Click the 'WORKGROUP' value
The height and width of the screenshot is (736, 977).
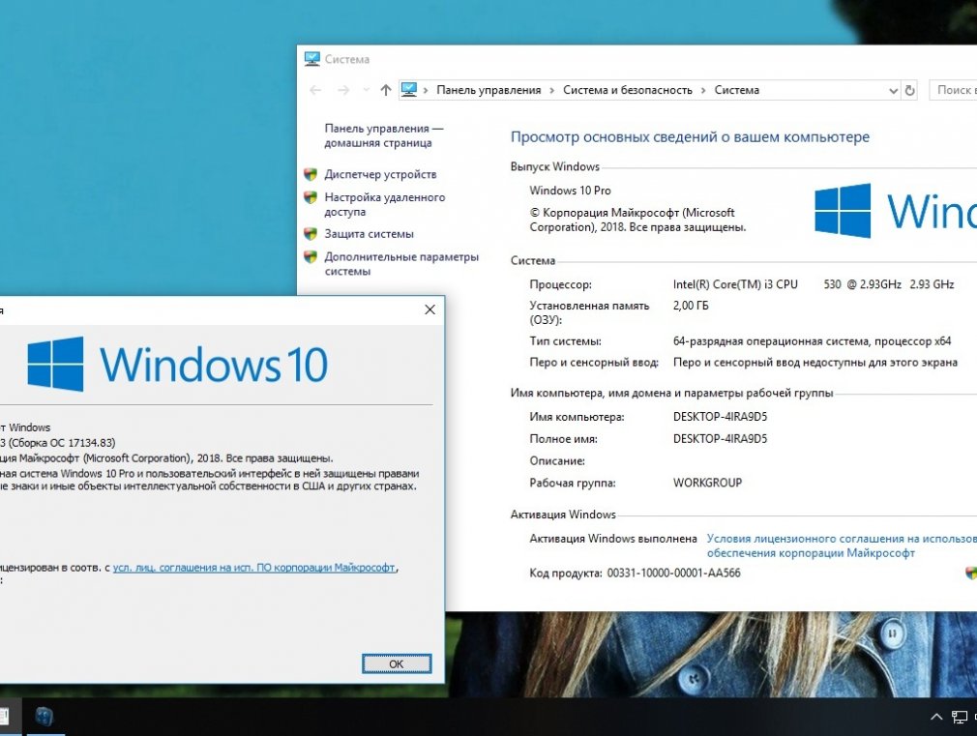[707, 483]
